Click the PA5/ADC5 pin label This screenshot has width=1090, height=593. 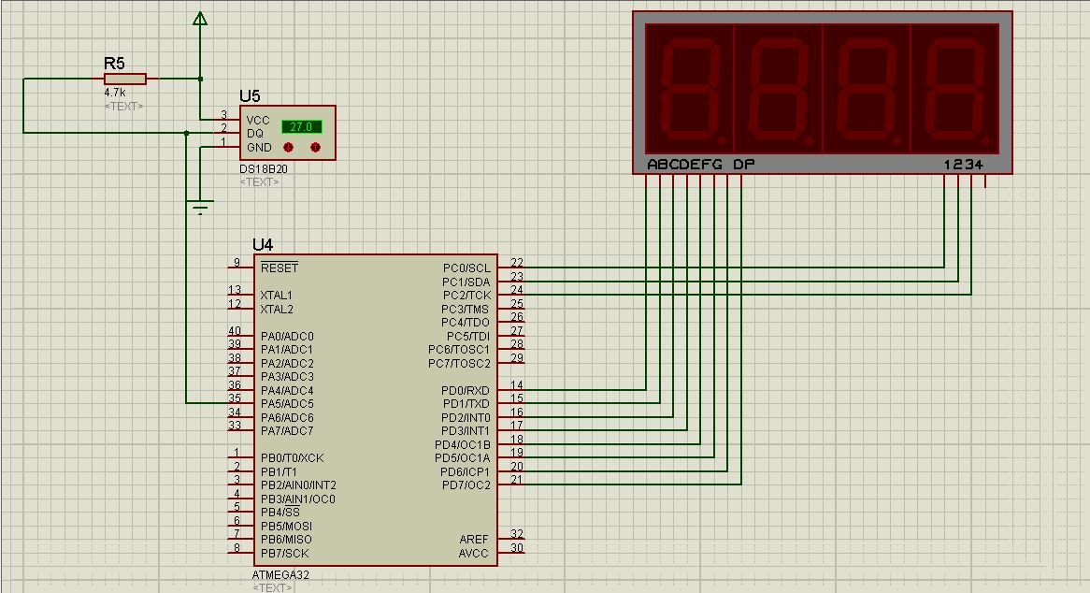287,404
